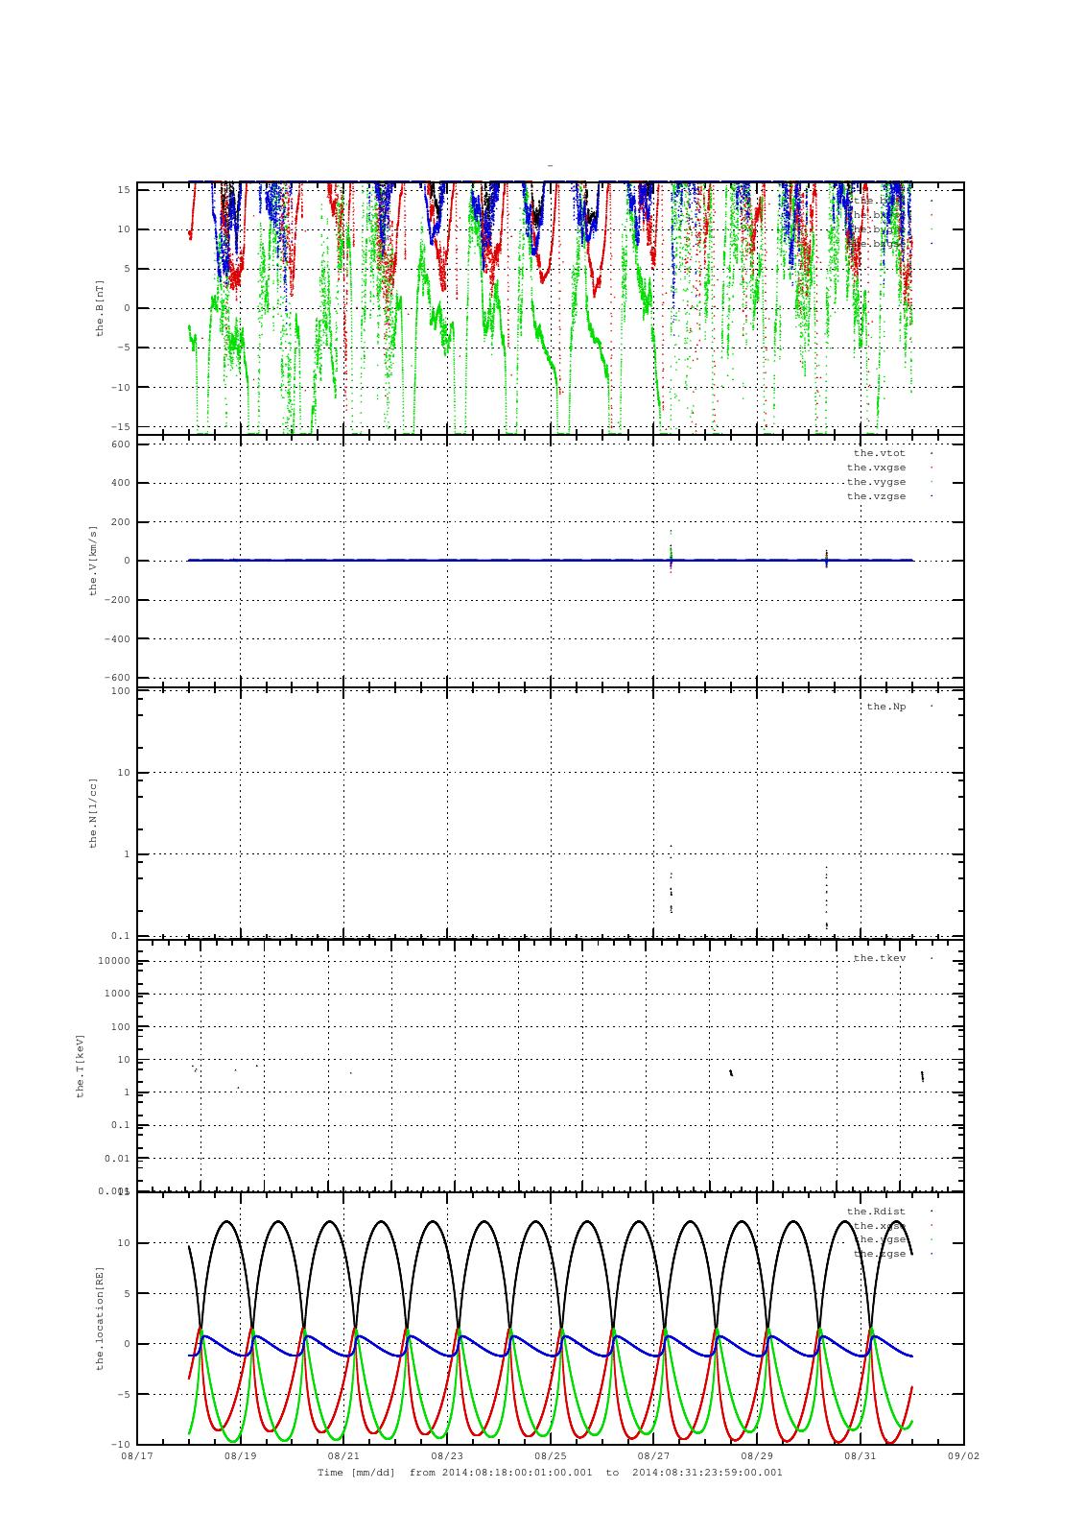Select the 5 tick on the location axis
The width and height of the screenshot is (1085, 1536).
[x=127, y=1293]
